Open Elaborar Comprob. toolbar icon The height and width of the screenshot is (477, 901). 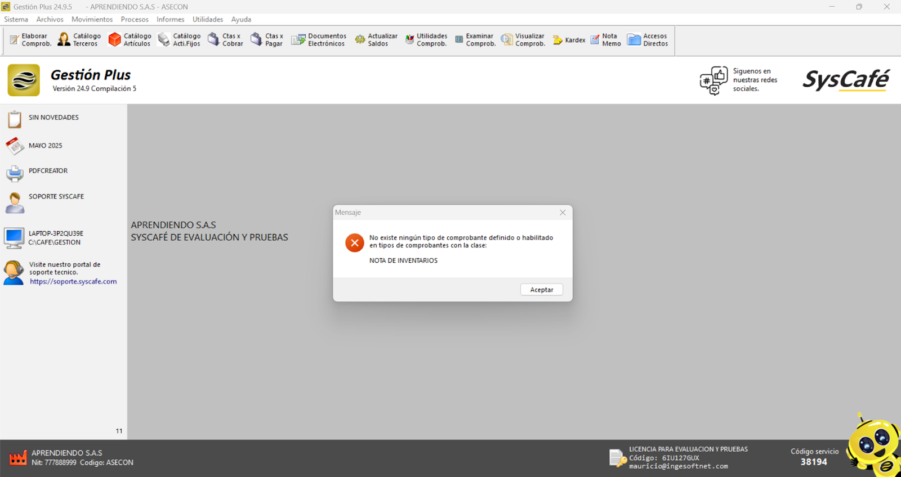click(15, 40)
